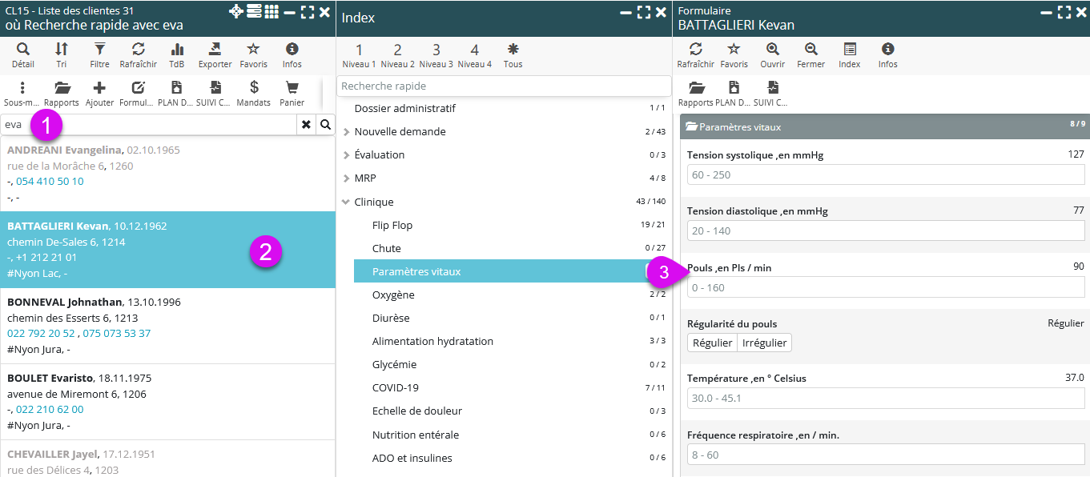Open the Panier shopping cart

pyautogui.click(x=292, y=93)
